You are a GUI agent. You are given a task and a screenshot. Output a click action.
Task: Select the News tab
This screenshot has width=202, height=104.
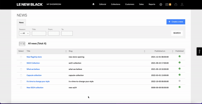point(21,23)
